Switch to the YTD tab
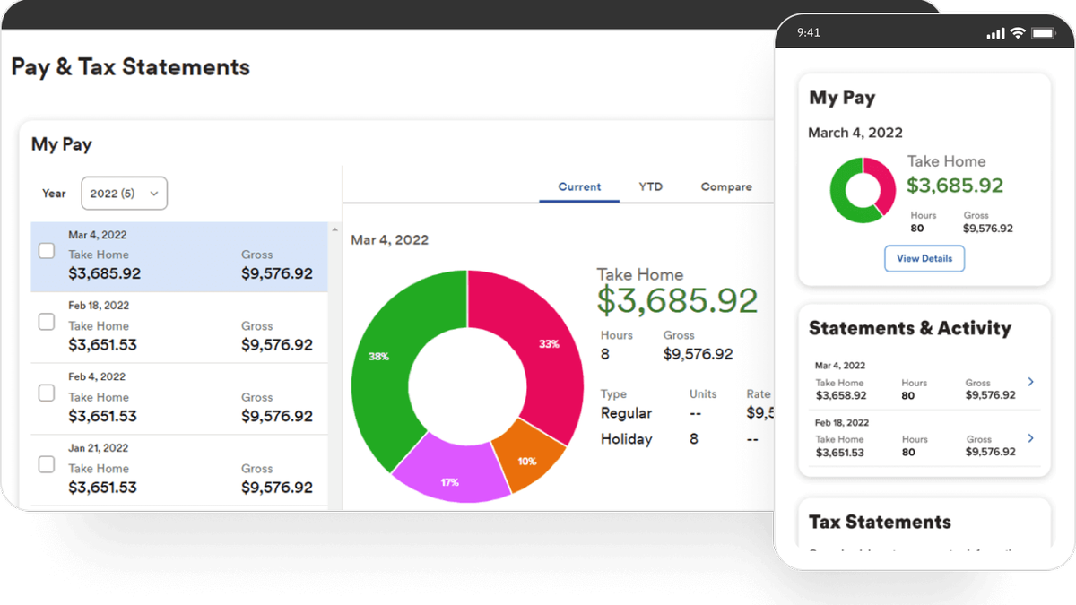 tap(650, 186)
